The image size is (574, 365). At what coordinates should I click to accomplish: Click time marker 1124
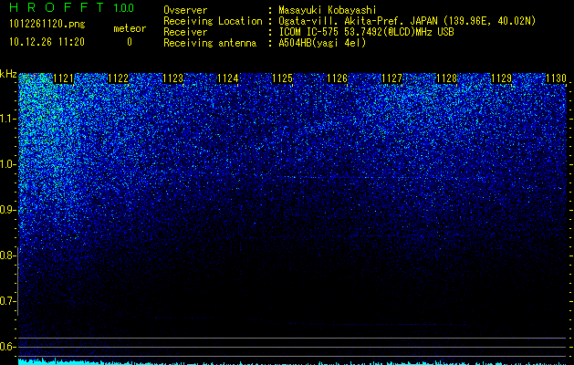click(x=228, y=78)
